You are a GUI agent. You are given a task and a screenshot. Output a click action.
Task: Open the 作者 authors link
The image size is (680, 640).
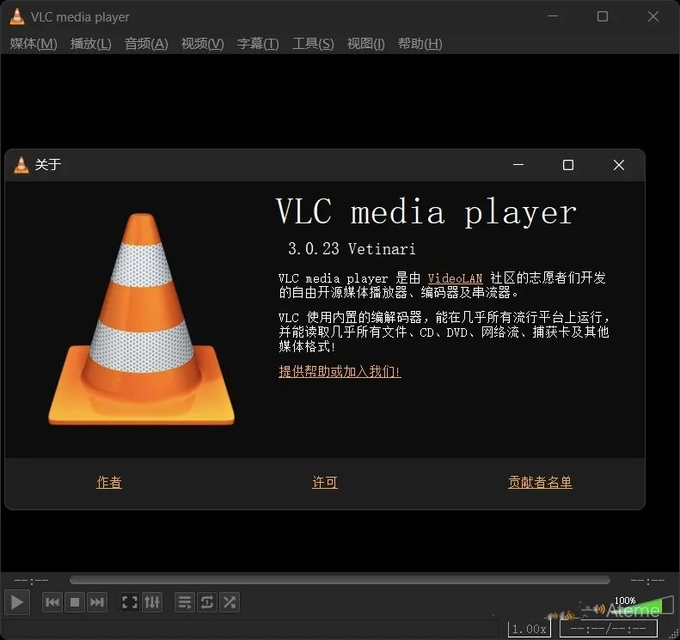(109, 482)
